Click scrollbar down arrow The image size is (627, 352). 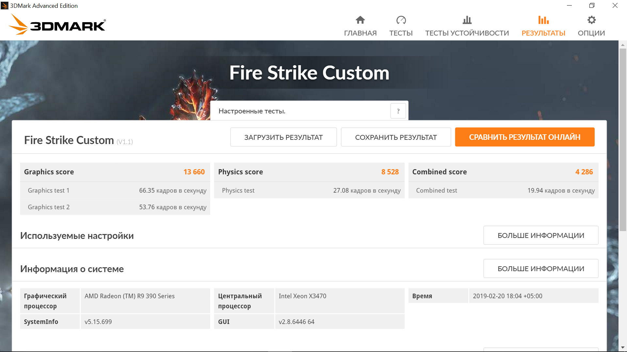click(x=623, y=347)
